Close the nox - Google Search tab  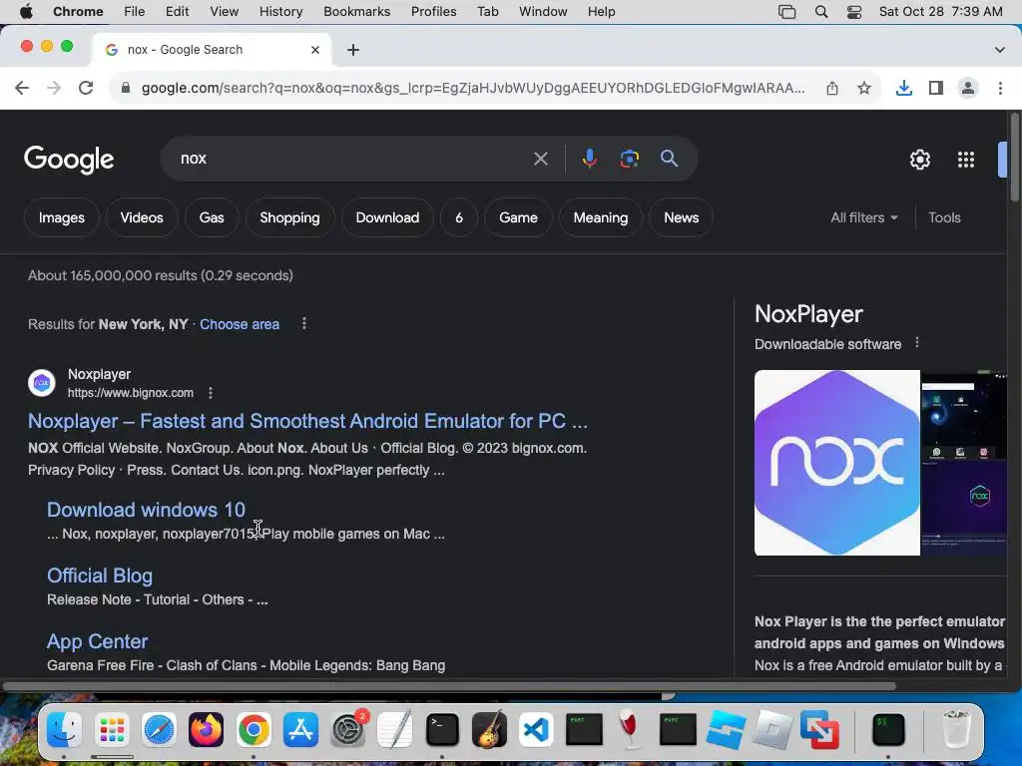315,50
